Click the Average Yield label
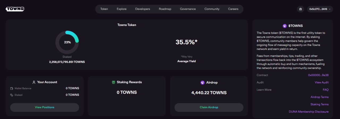The height and width of the screenshot is (119, 340). click(x=186, y=61)
